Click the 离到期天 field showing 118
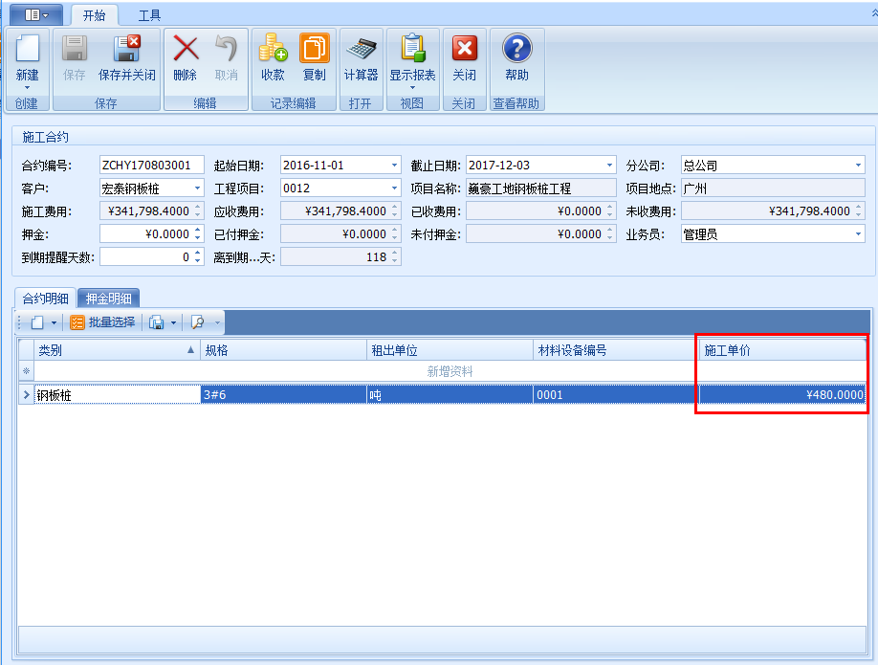 point(340,257)
